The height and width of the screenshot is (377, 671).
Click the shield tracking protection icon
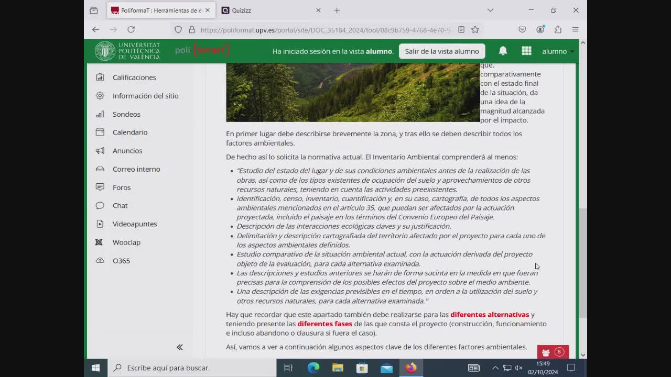coord(178,30)
